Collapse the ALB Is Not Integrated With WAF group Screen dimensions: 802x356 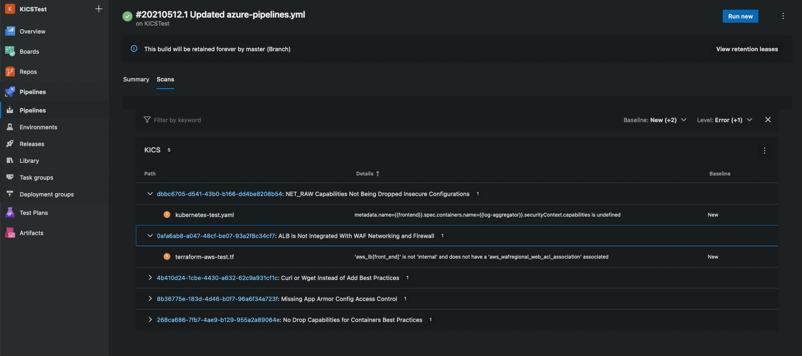pyautogui.click(x=150, y=236)
